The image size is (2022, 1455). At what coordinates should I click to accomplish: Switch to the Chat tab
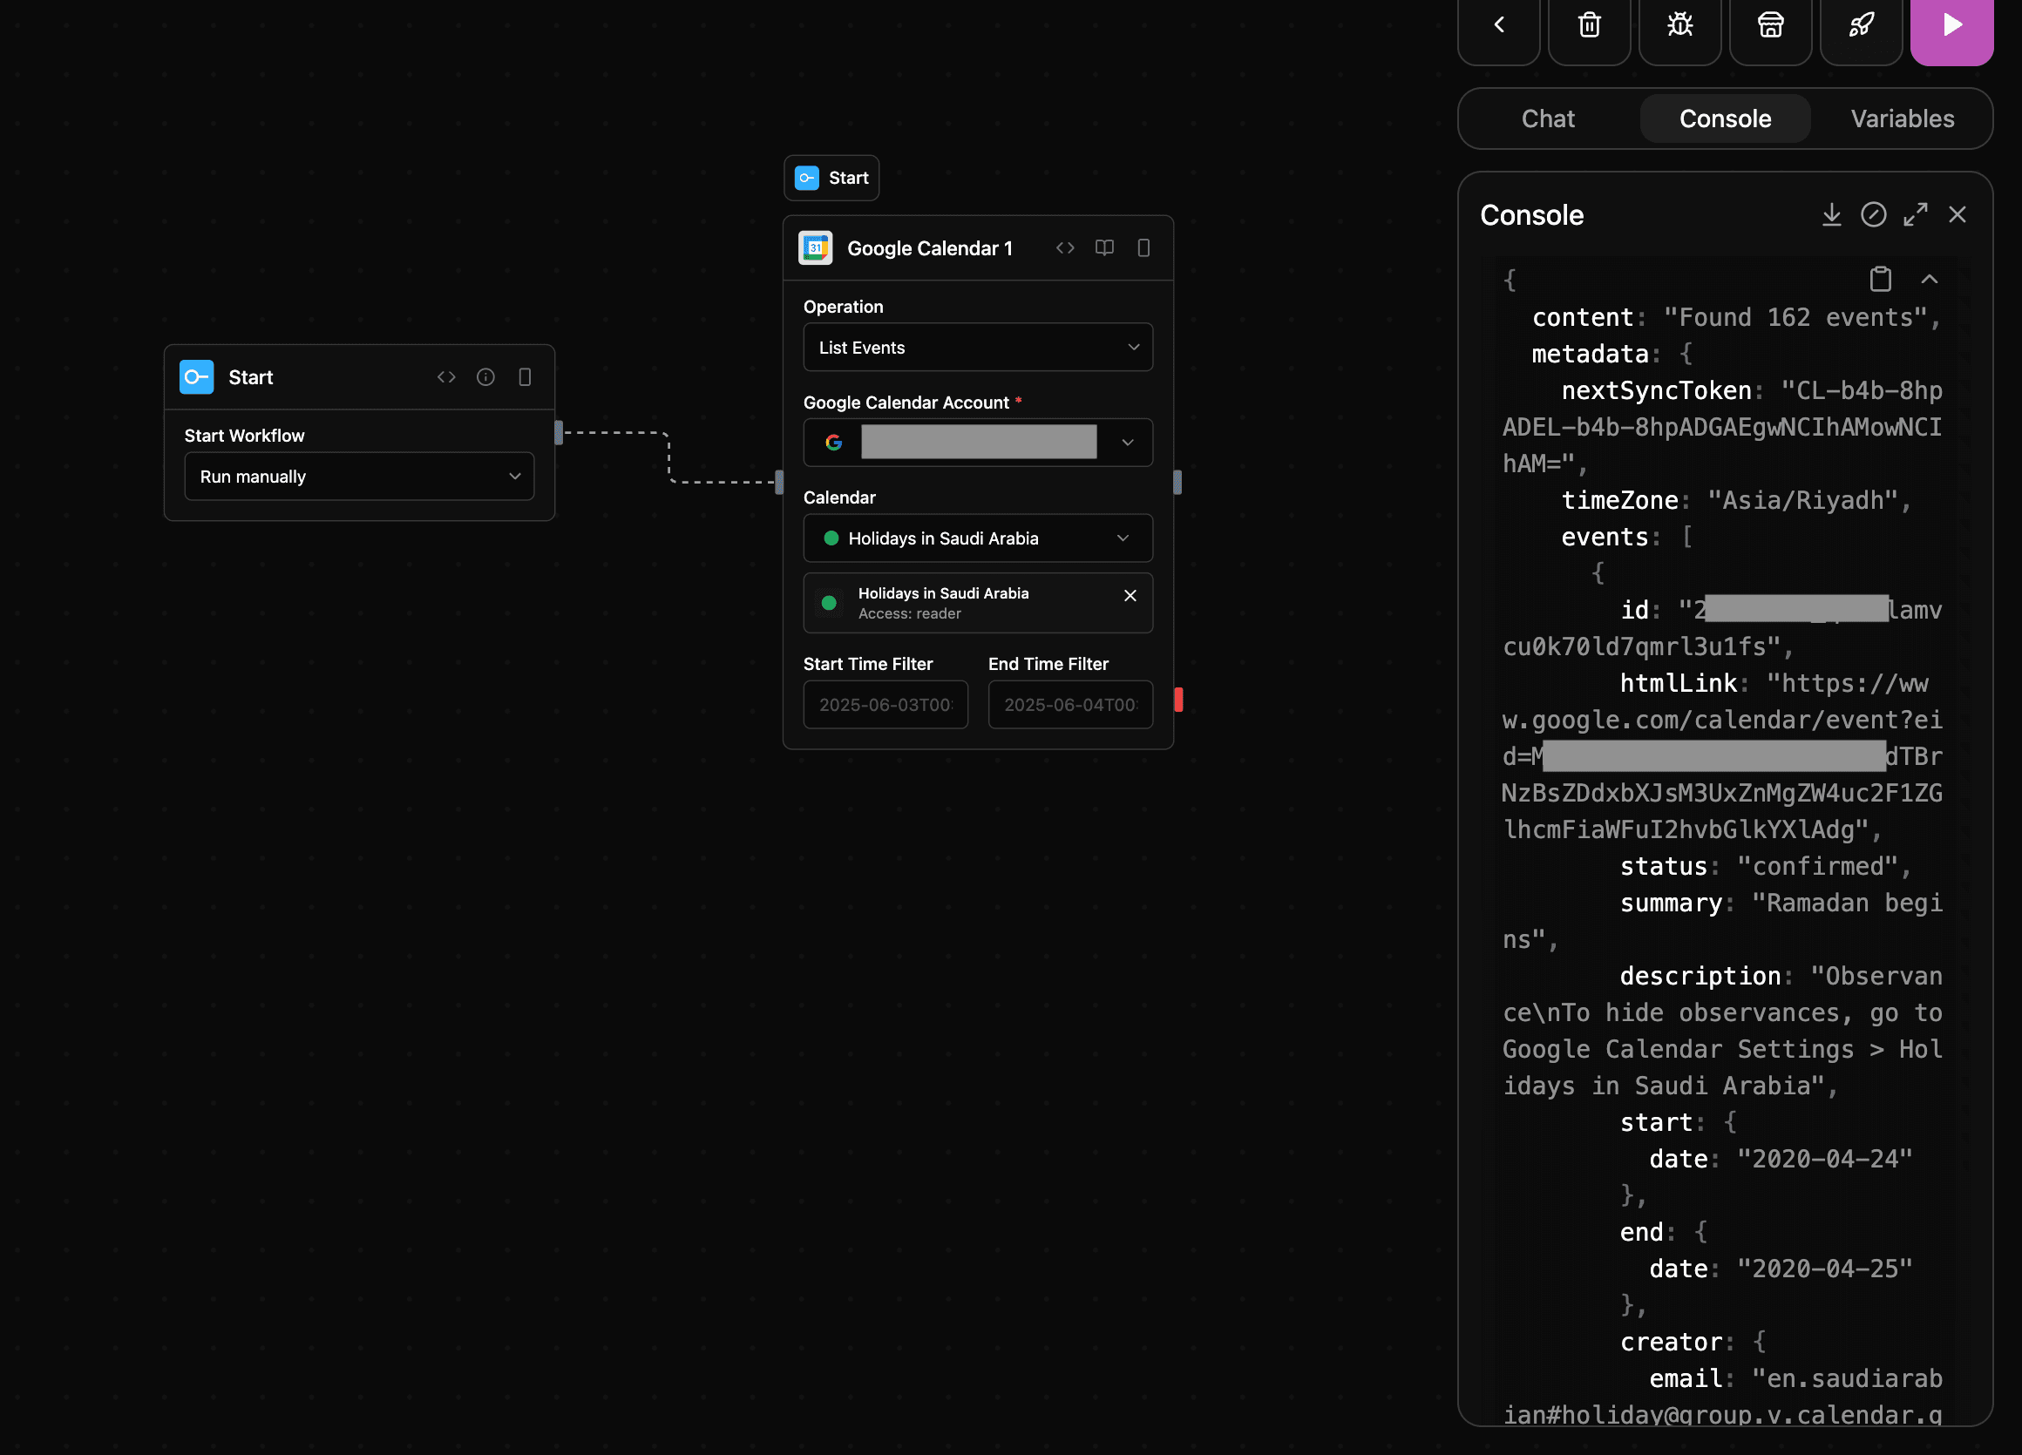point(1549,118)
